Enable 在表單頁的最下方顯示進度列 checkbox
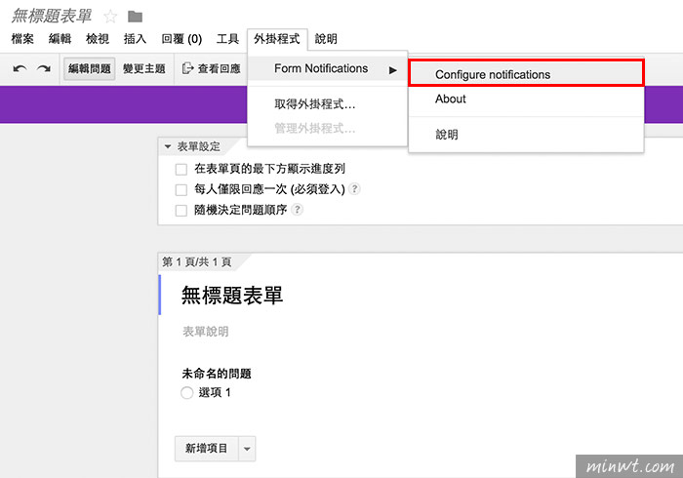 (x=181, y=170)
